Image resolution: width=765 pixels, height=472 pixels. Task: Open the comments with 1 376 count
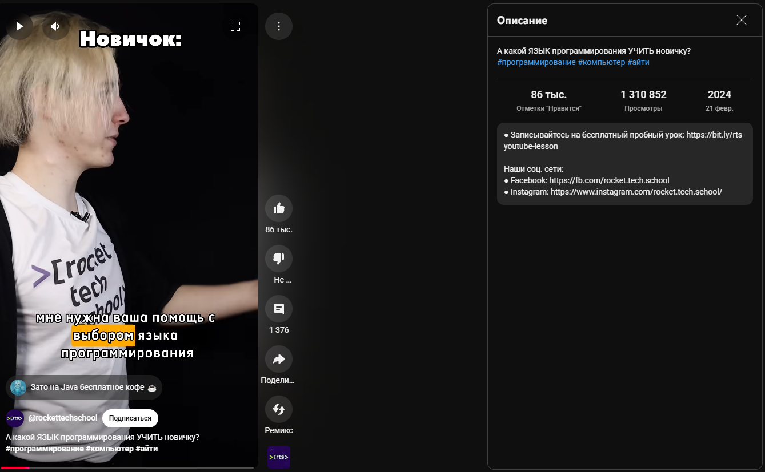point(279,309)
